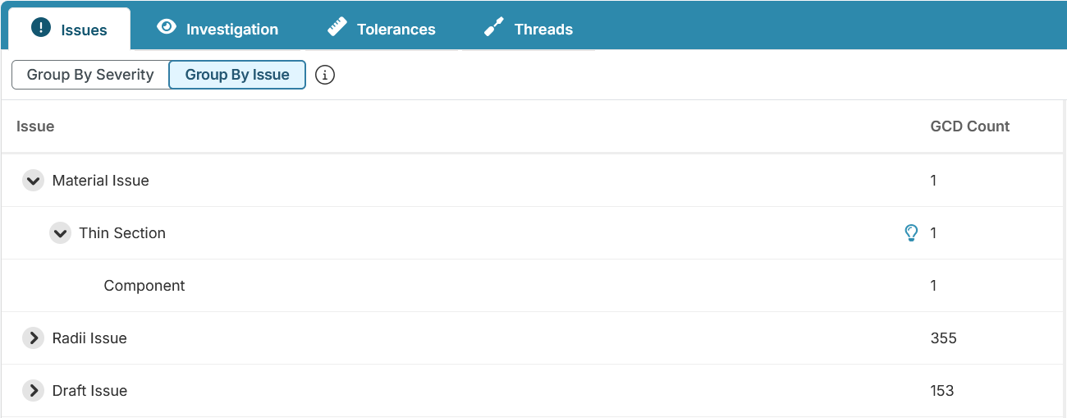Click the 355 GCD count value
Viewport: 1067px width, 418px height.
[943, 338]
